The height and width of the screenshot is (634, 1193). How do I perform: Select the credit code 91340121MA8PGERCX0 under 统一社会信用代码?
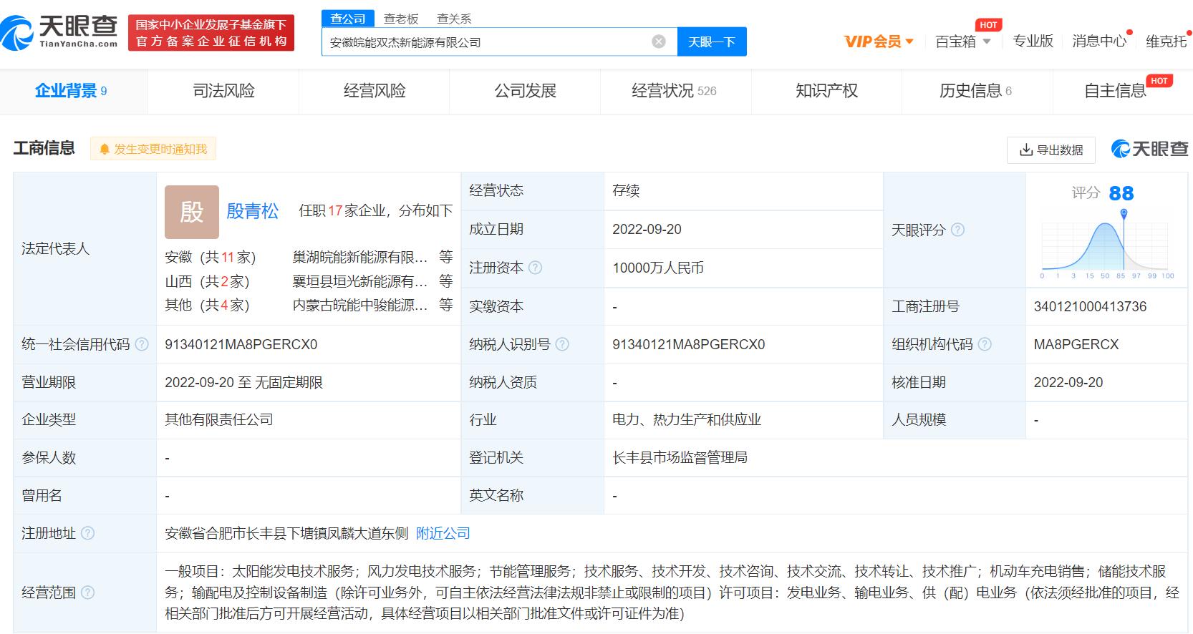241,344
